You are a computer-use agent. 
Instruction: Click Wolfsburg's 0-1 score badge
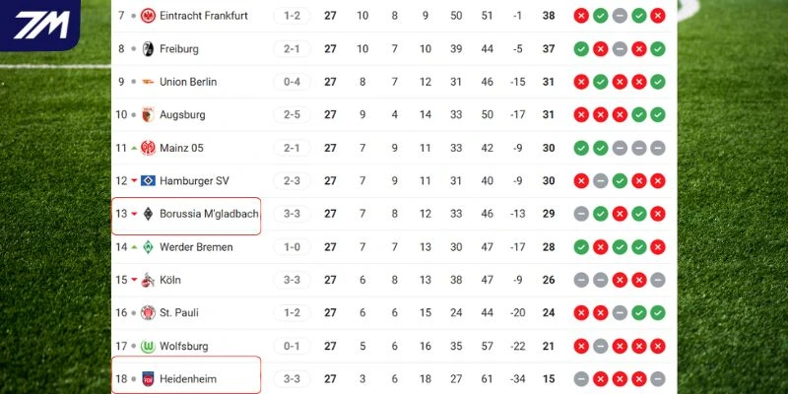(x=293, y=346)
